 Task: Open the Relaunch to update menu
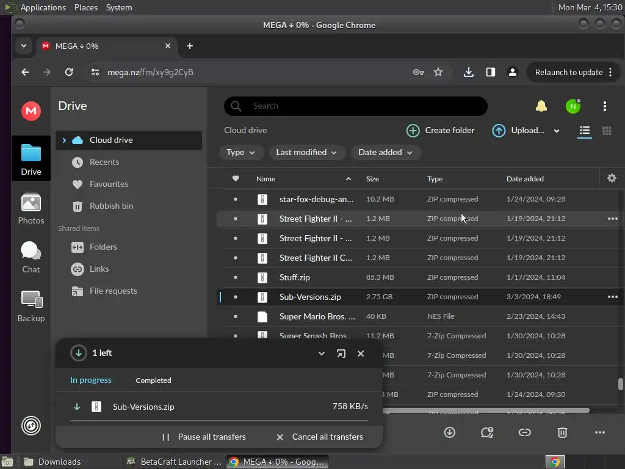[x=573, y=72]
